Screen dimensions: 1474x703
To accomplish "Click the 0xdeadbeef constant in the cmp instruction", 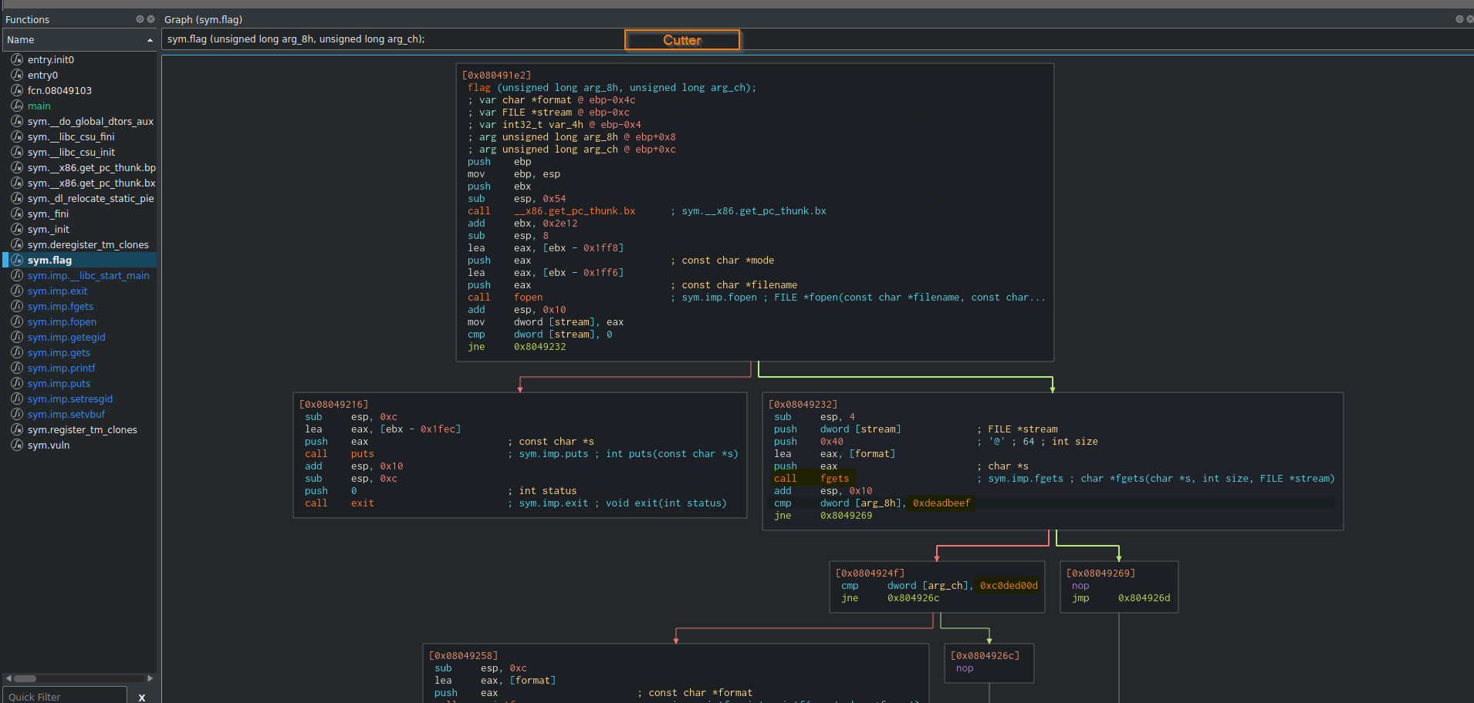I will coord(942,503).
